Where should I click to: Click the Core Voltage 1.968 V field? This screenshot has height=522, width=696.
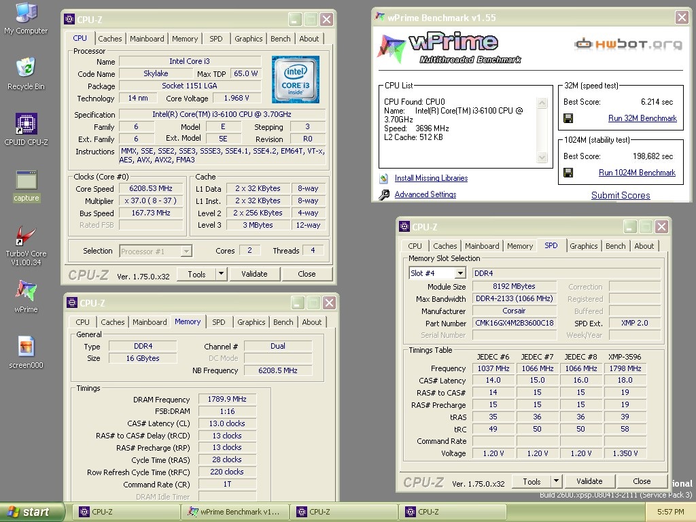pyautogui.click(x=236, y=98)
